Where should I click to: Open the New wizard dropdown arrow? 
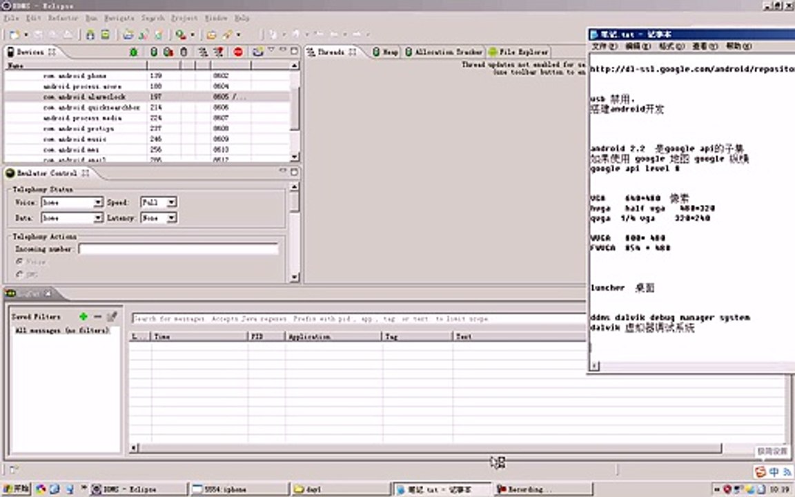[x=26, y=35]
